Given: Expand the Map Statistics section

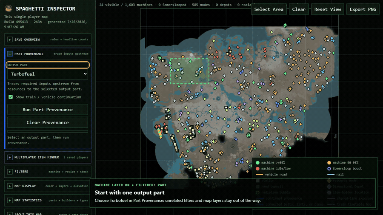Looking at the screenshot, I should 10,201.
